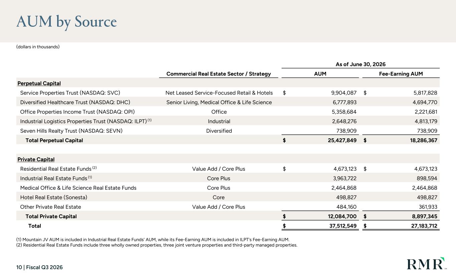
Task: Click the '10 | Fiscal Q3 2026' page footer
Action: pyautogui.click(x=39, y=267)
